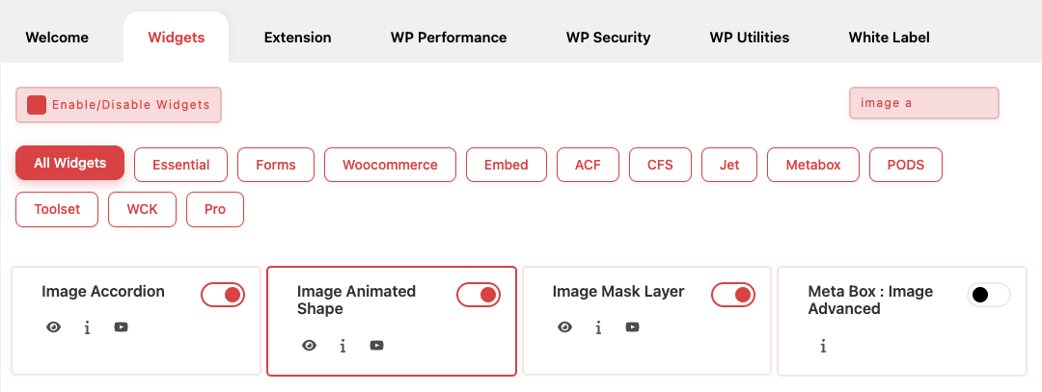Filter by Essential widgets
This screenshot has width=1042, height=392.
tap(180, 165)
